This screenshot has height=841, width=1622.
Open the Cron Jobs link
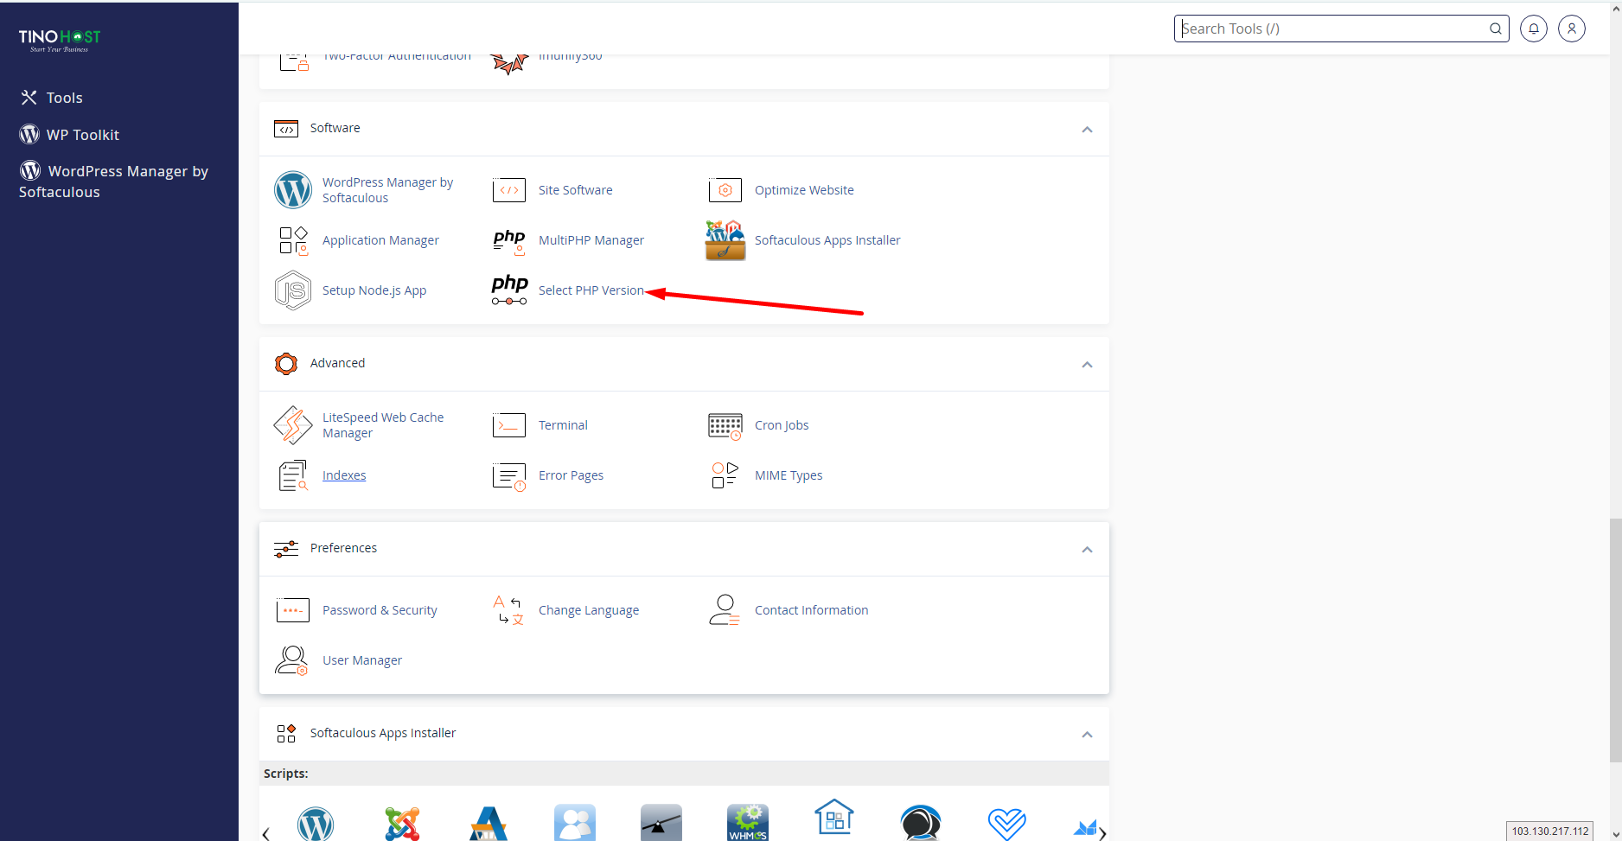tap(782, 425)
